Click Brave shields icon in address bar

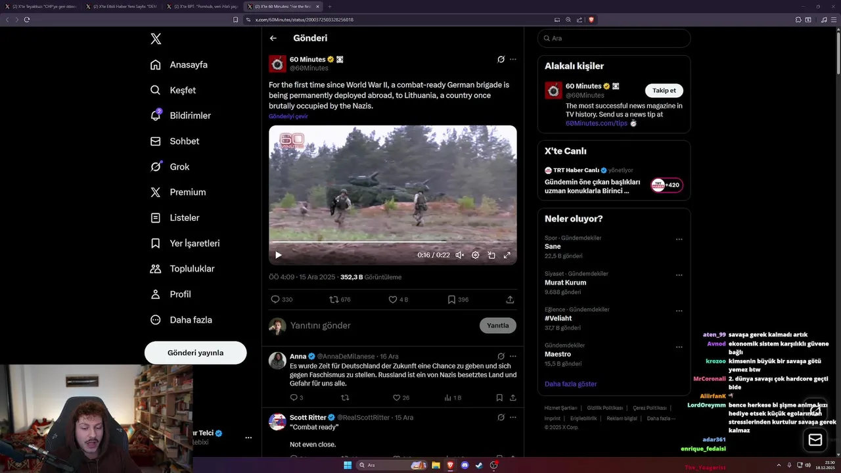[x=591, y=20]
